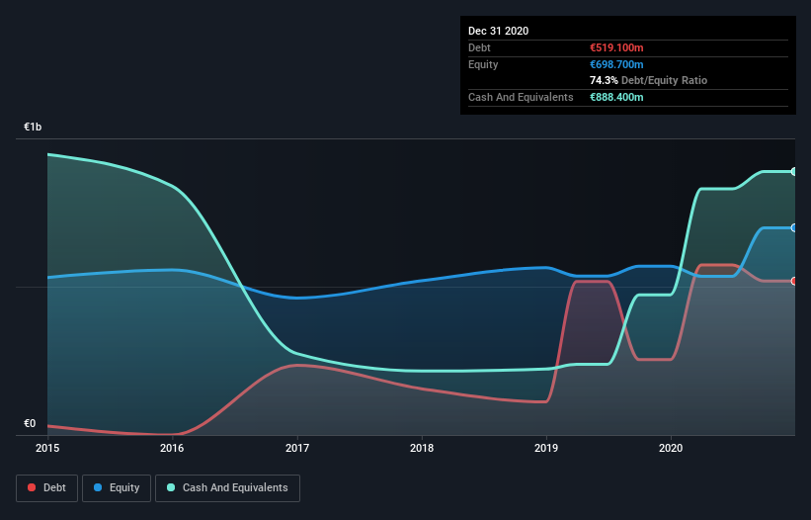Select the red Debt endpoint marker

pyautogui.click(x=794, y=281)
